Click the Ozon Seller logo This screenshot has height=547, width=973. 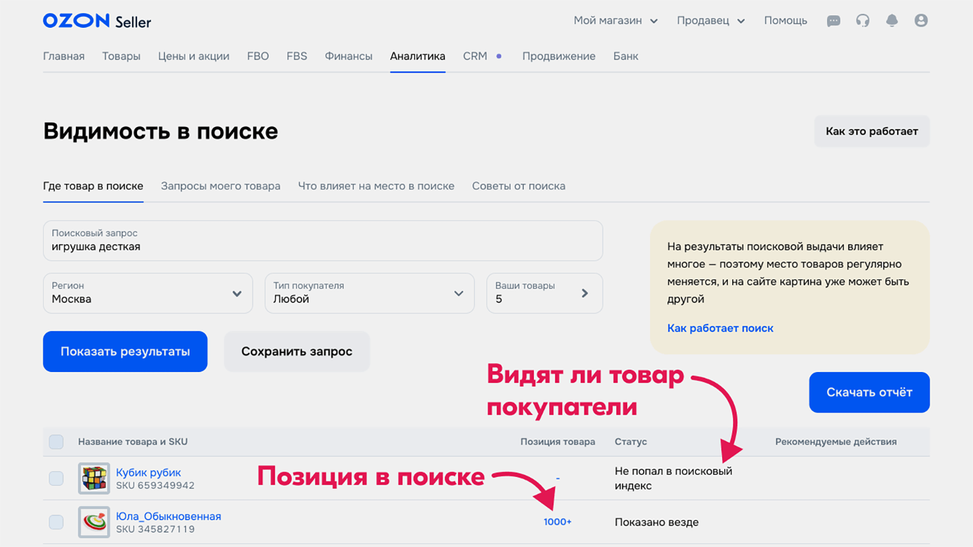[x=97, y=21]
